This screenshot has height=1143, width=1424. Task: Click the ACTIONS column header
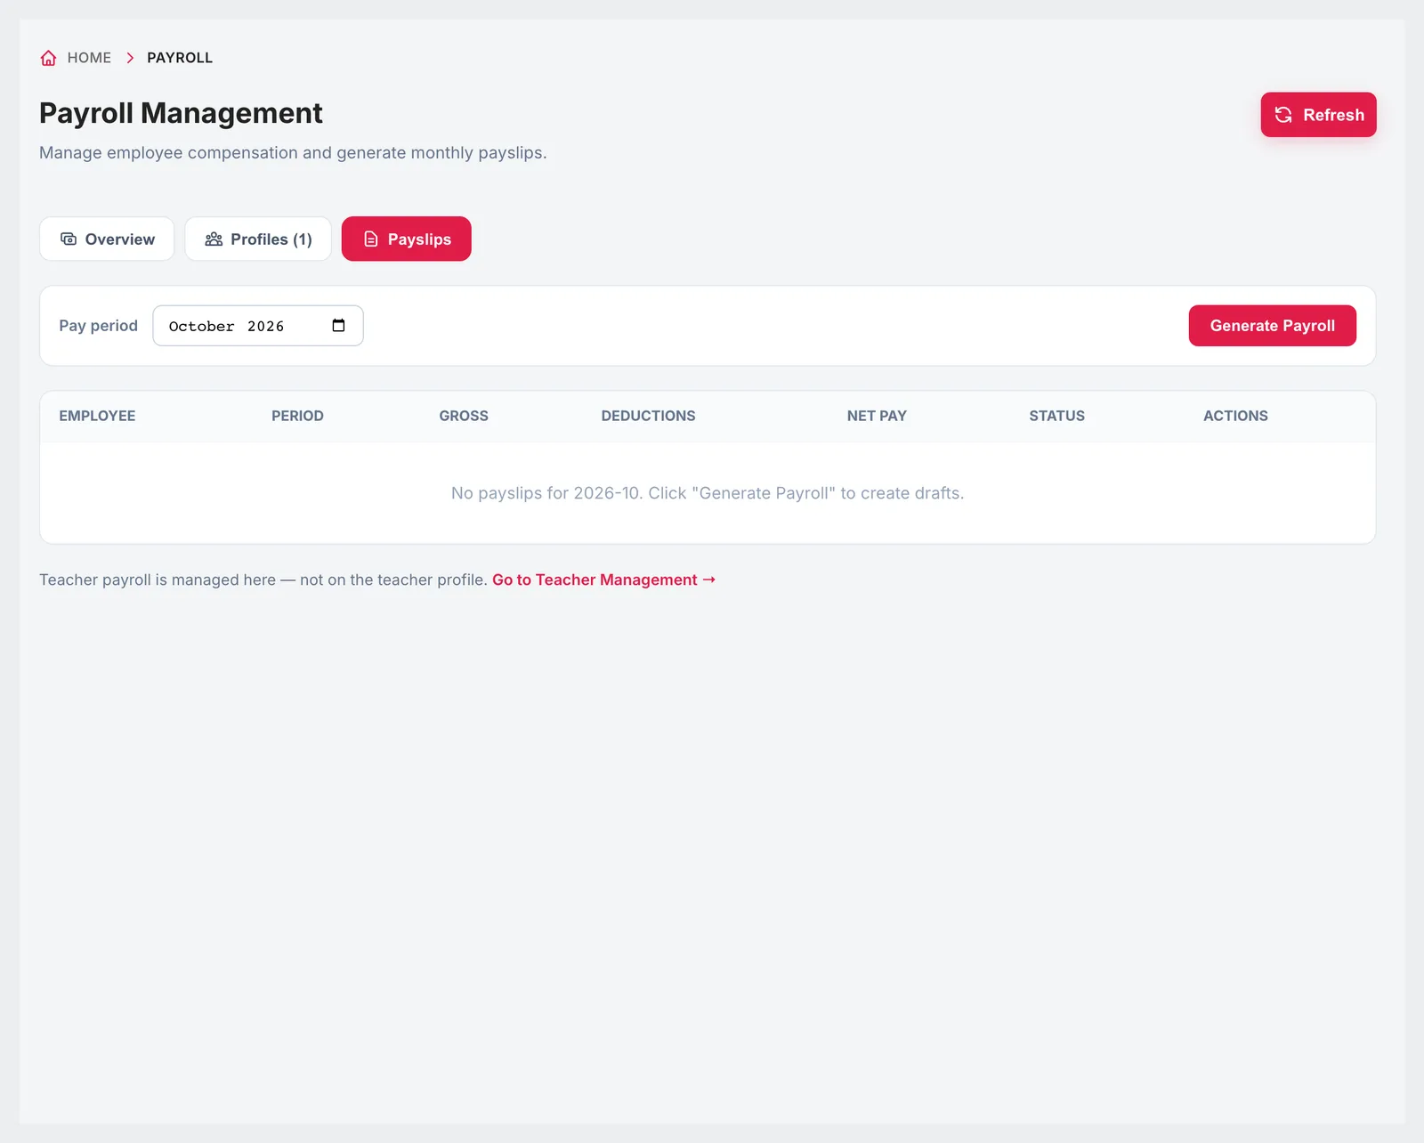(x=1235, y=416)
